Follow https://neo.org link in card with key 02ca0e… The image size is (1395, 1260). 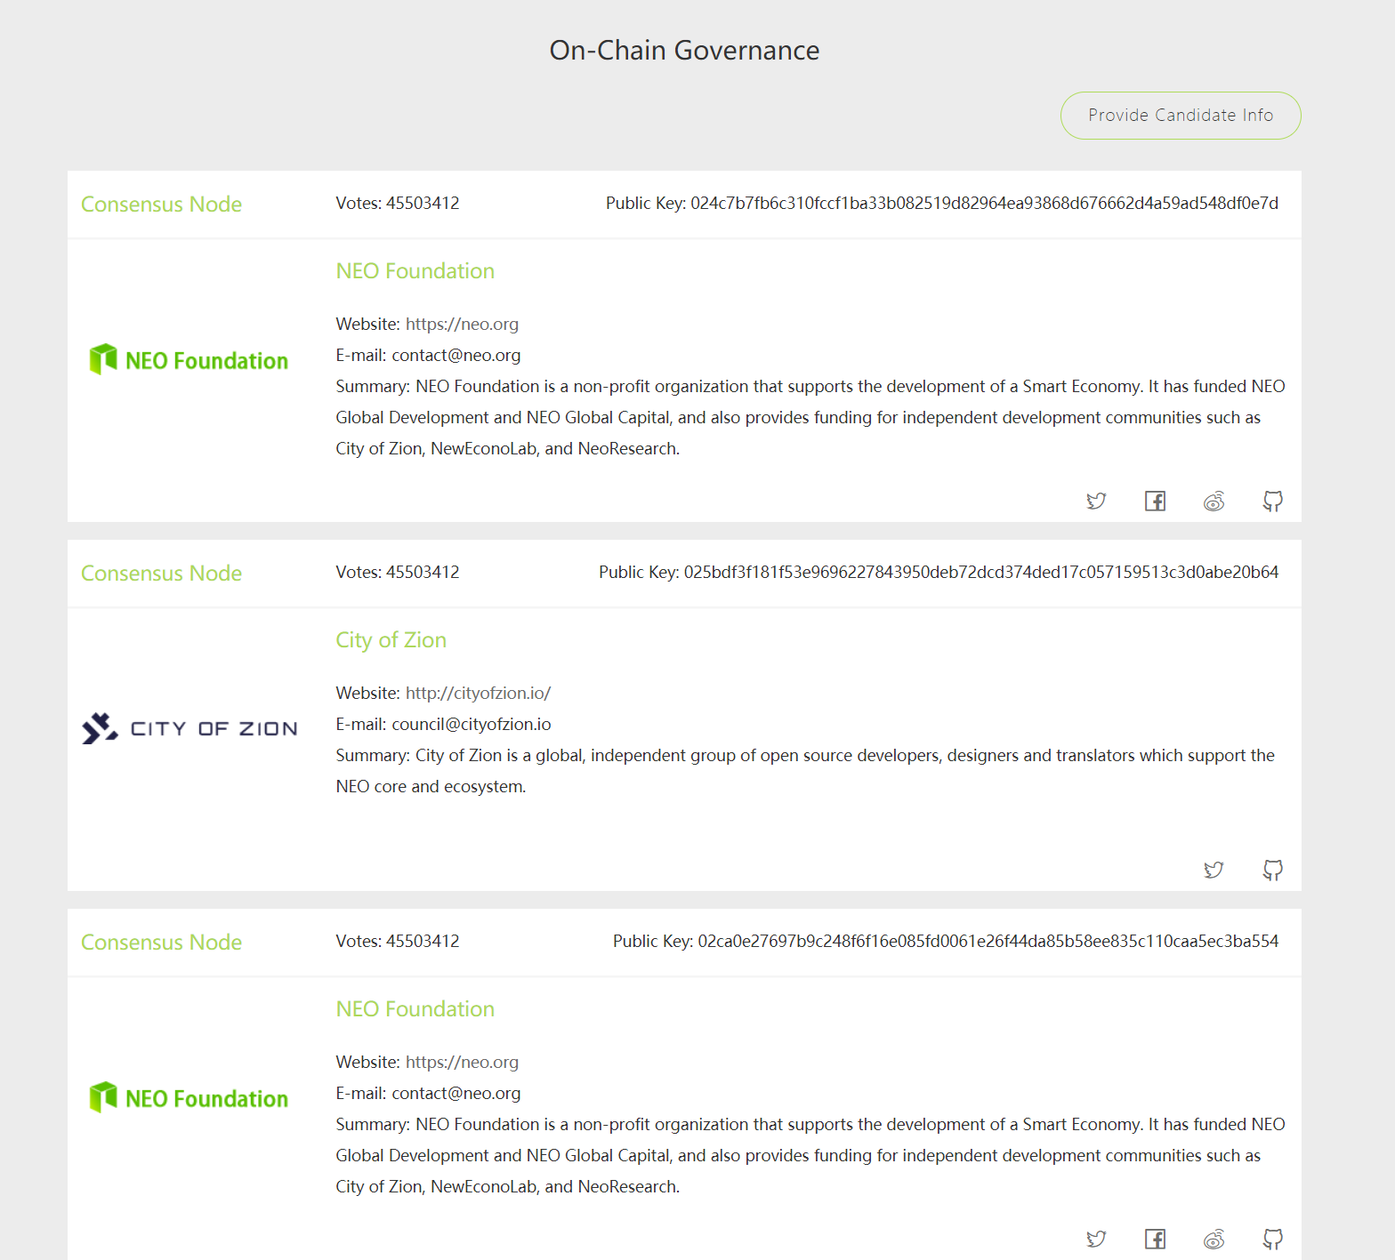[x=462, y=1063]
